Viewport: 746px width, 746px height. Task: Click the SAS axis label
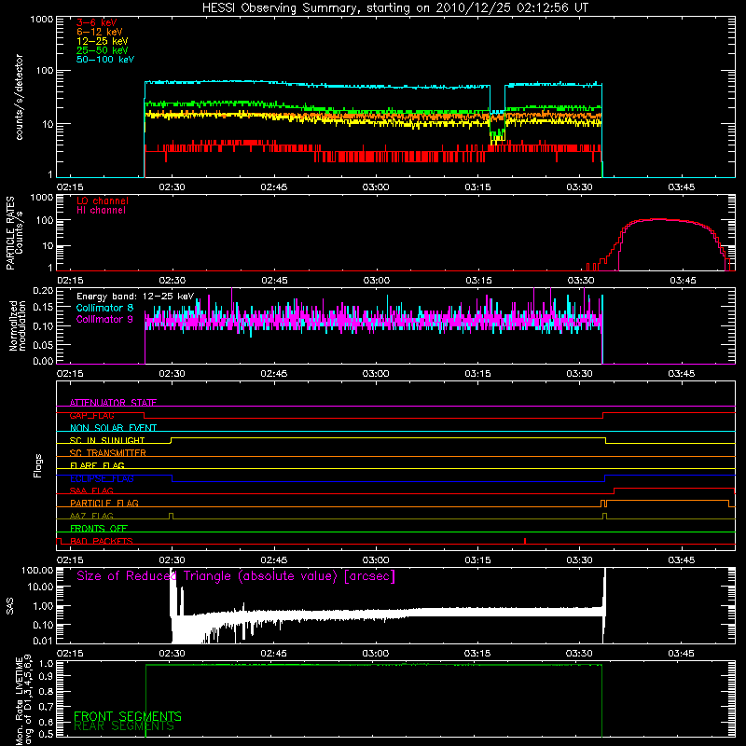[9, 606]
